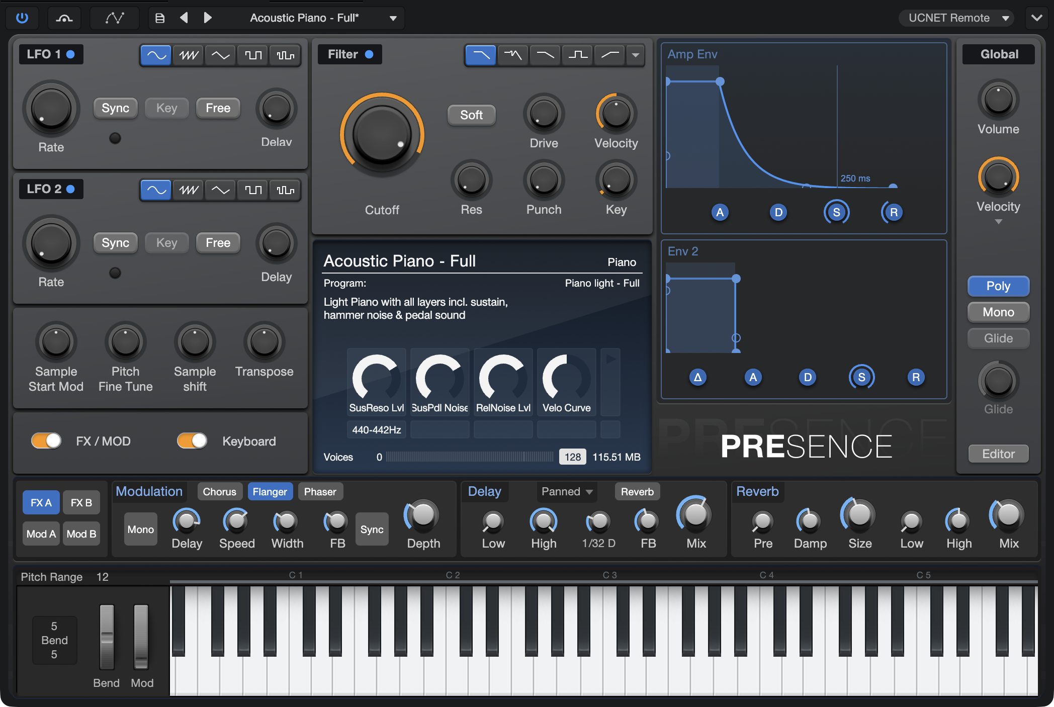Select LFO 2 triangle waveform
Image resolution: width=1054 pixels, height=707 pixels.
point(221,190)
